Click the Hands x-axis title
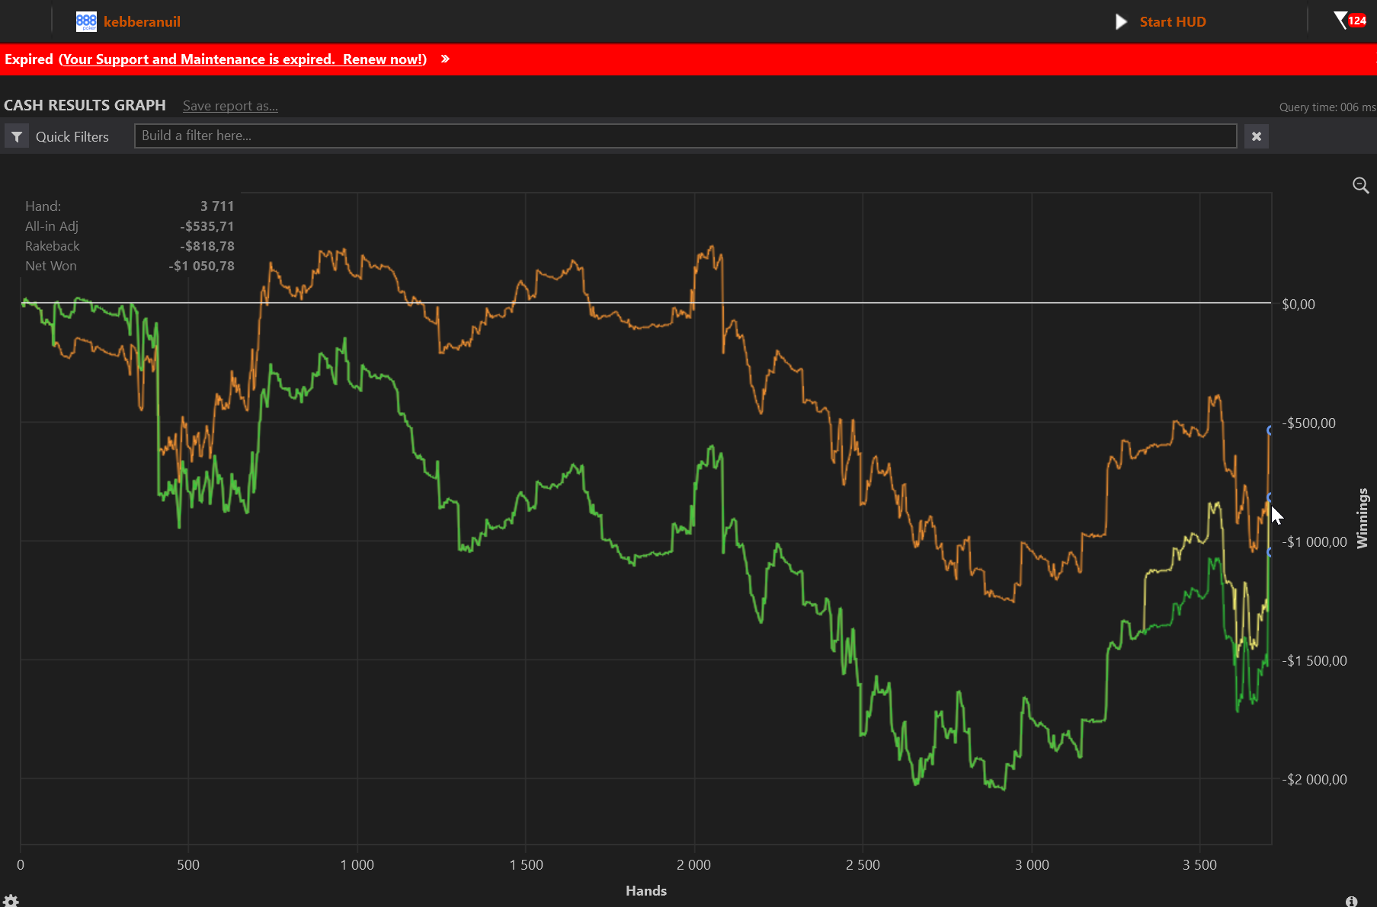 point(646,890)
